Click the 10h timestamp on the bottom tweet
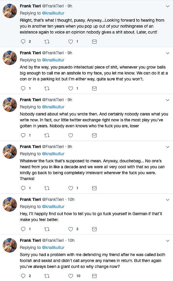The height and width of the screenshot is (281, 173). pos(71,240)
